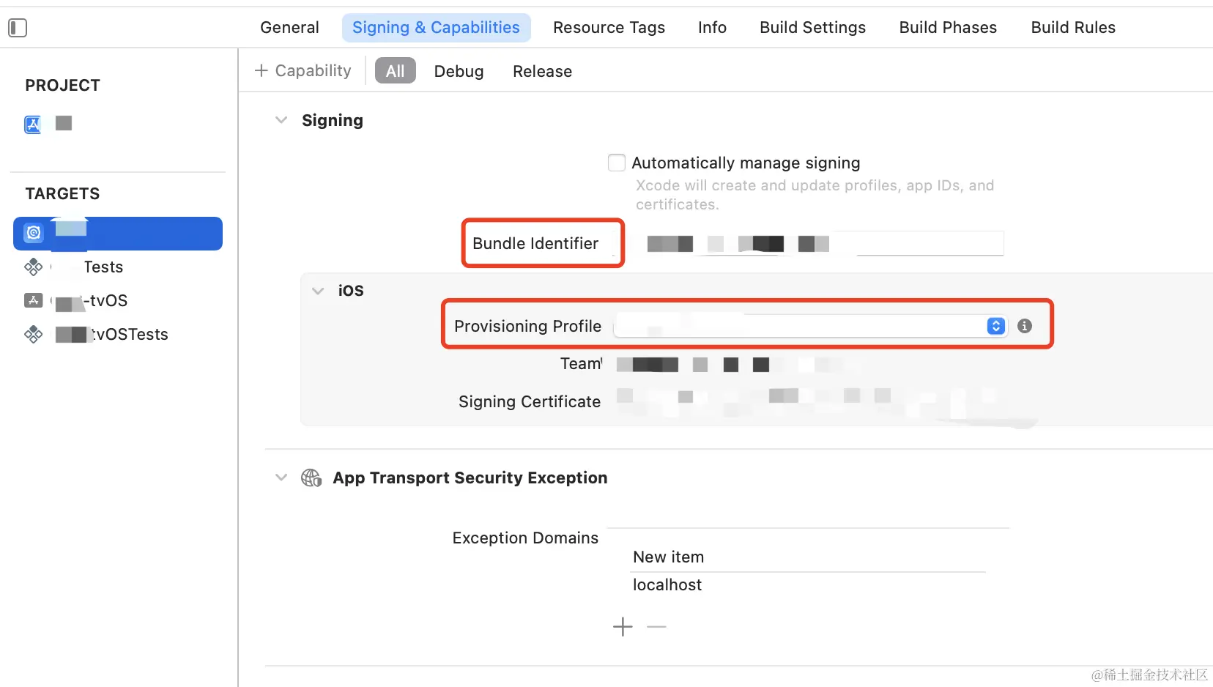Collapse the iOS signing subsection
The image size is (1213, 687).
318,291
